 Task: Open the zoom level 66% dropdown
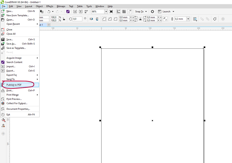pos(106,12)
